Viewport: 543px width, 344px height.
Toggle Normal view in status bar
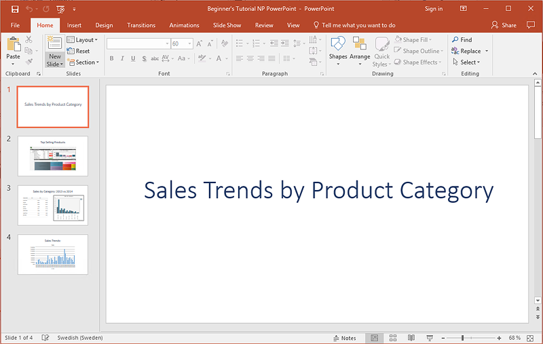pos(375,338)
